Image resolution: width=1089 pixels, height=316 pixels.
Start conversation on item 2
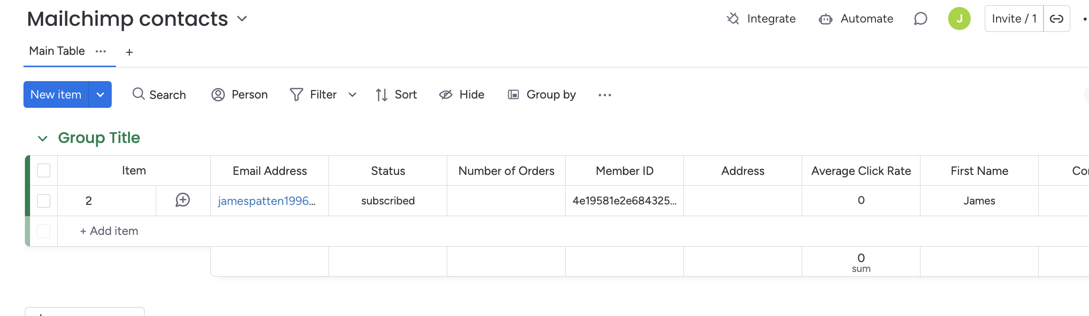[x=183, y=200]
